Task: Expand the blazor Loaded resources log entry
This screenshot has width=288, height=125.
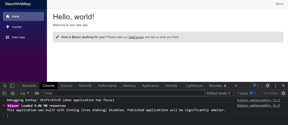Action: 4,105
